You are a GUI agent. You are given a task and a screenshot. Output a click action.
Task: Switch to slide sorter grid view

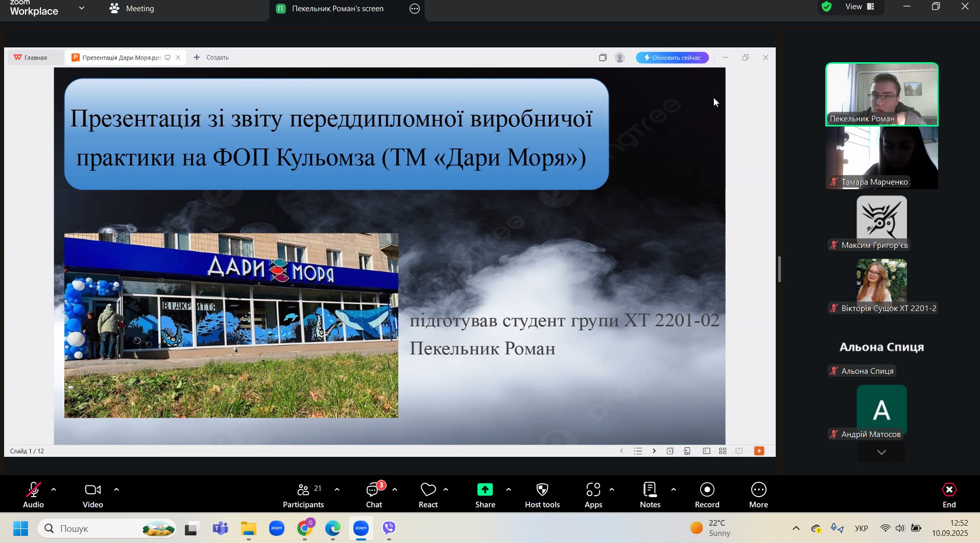pyautogui.click(x=723, y=451)
